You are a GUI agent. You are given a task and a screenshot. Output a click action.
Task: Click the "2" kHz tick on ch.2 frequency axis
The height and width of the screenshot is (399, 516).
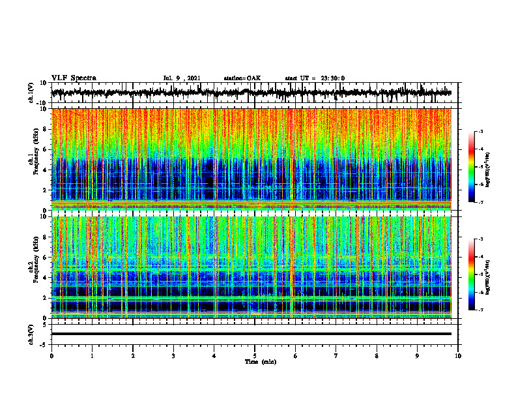(46, 298)
